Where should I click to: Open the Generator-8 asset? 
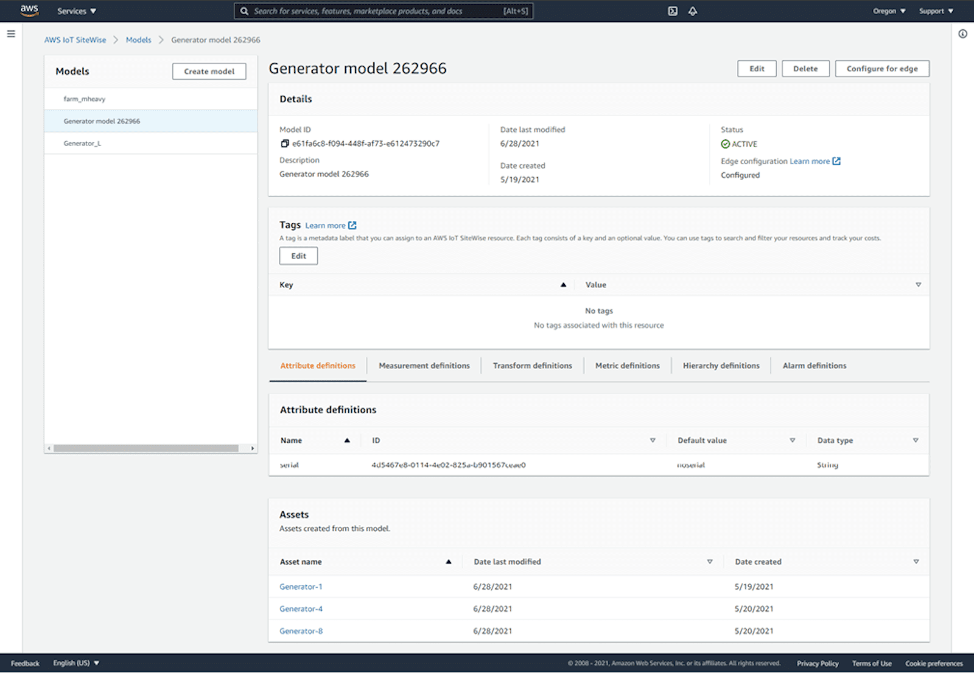click(301, 631)
